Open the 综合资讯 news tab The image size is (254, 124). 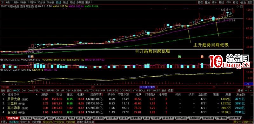(48, 122)
